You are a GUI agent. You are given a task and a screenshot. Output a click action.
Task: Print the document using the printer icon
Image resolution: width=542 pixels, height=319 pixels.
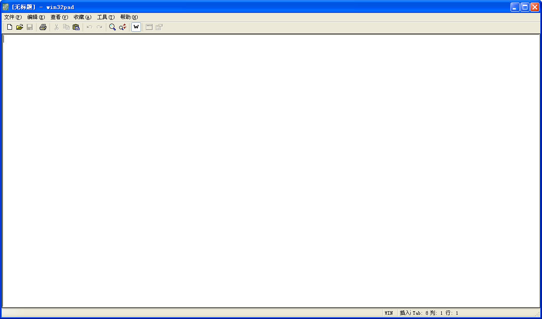pyautogui.click(x=43, y=27)
